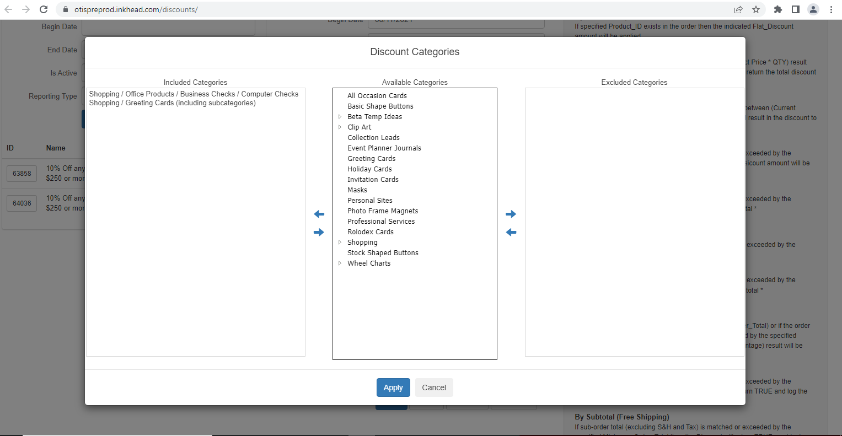Expand the Wheel Charts category
The width and height of the screenshot is (842, 436).
point(340,263)
